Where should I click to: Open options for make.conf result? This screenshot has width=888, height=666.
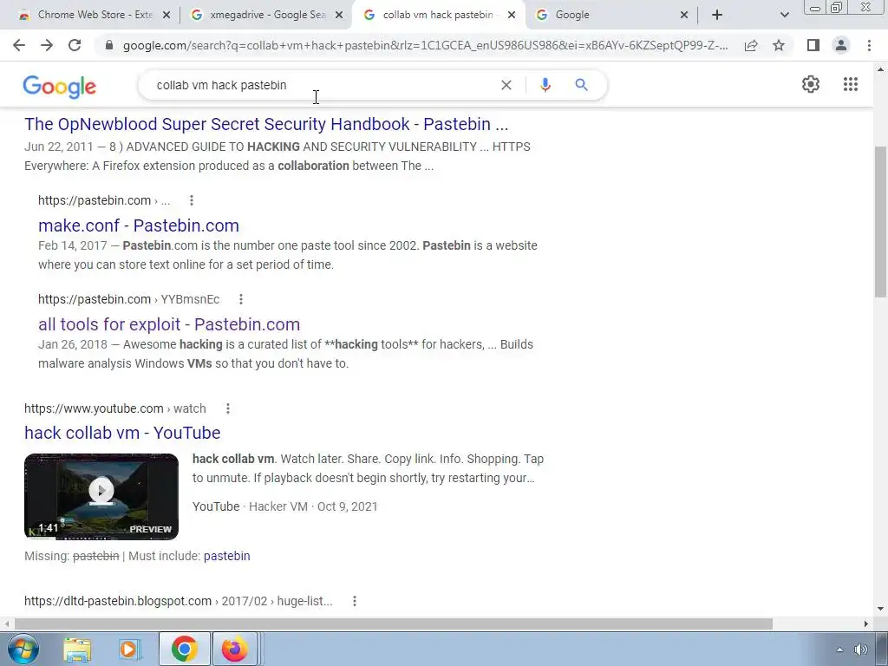[x=192, y=200]
